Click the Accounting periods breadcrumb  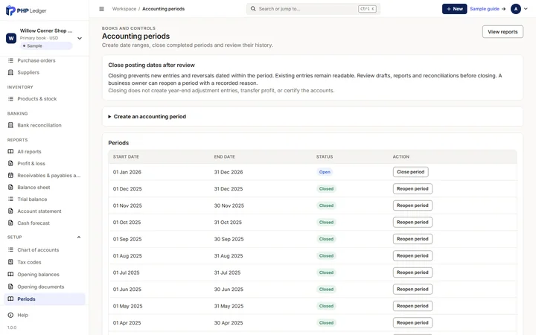click(x=163, y=9)
